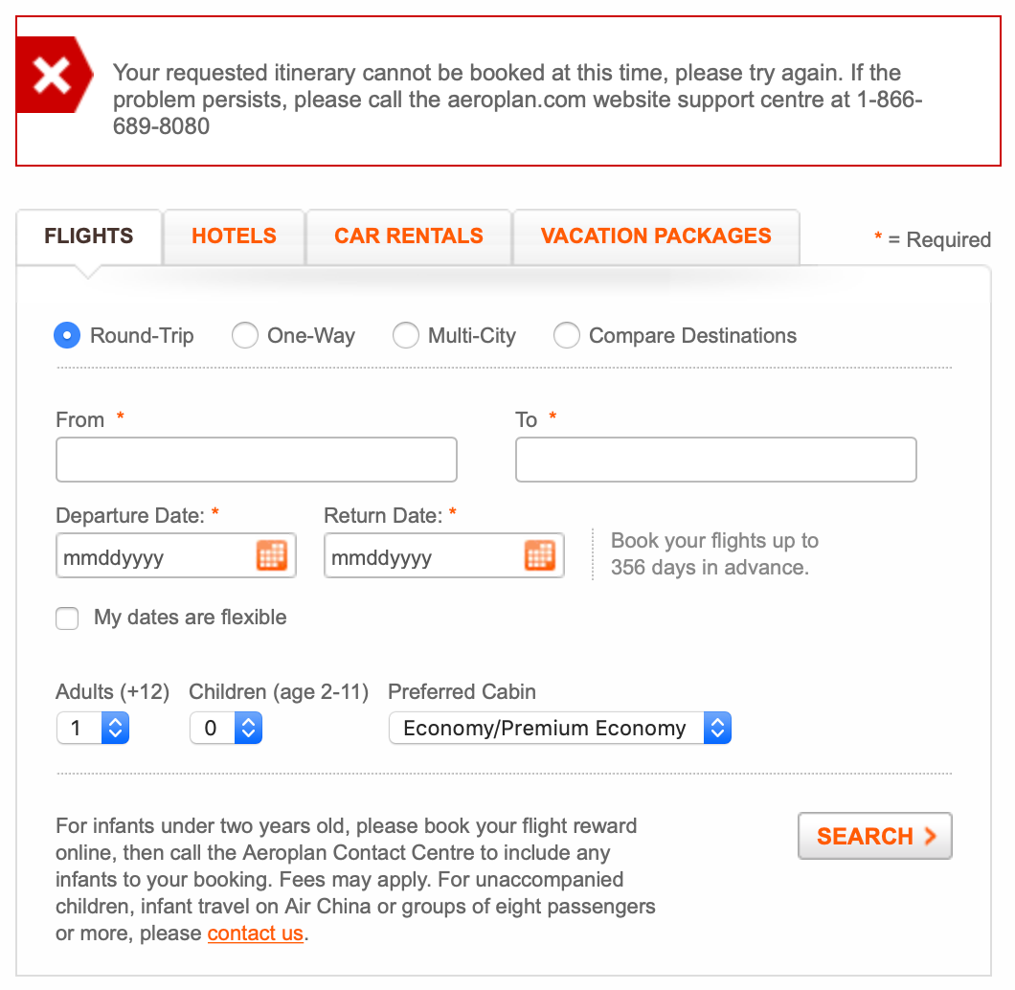Click inside the From airport field
Viewport: 1015px width, 990px height.
[x=255, y=460]
